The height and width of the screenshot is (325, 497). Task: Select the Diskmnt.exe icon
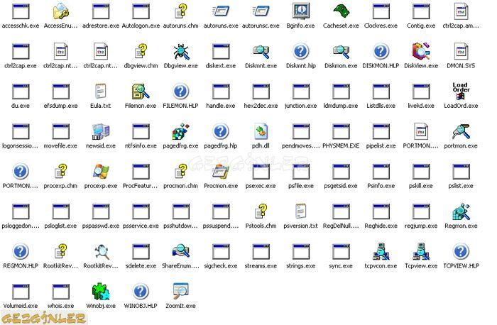pyautogui.click(x=261, y=52)
